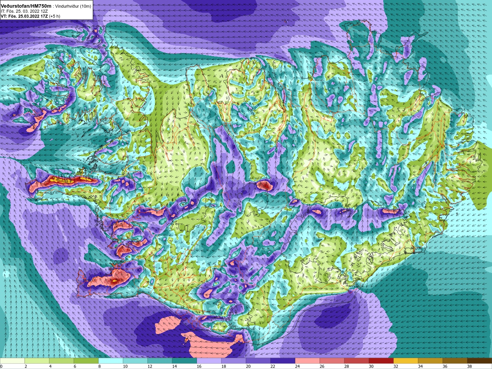Image resolution: width=492 pixels, height=369 pixels.
Task: Click the legend scale label '12'
Action: [150, 366]
